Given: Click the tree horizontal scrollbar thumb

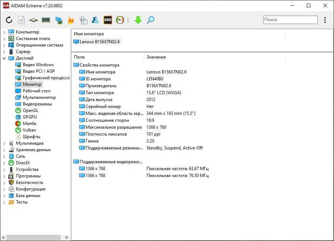Looking at the screenshot, I should pyautogui.click(x=33, y=237).
